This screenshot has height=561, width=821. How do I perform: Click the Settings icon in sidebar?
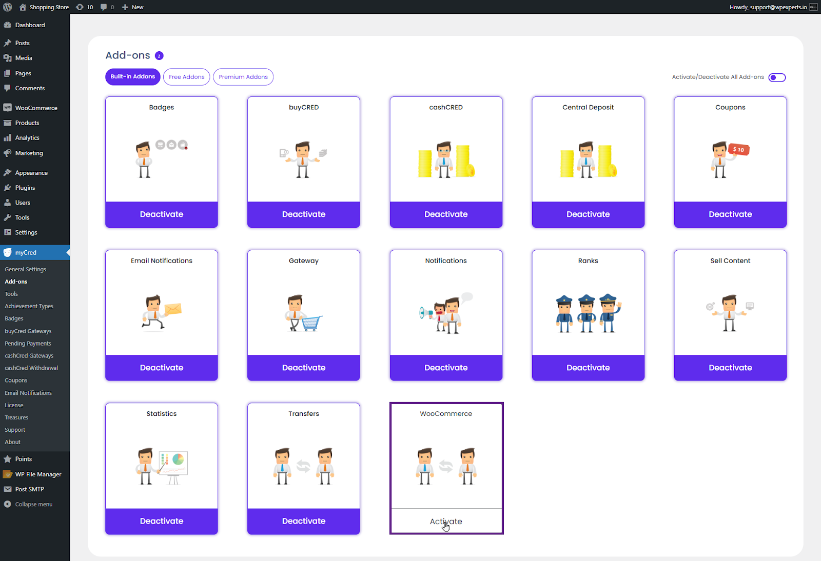coord(8,232)
